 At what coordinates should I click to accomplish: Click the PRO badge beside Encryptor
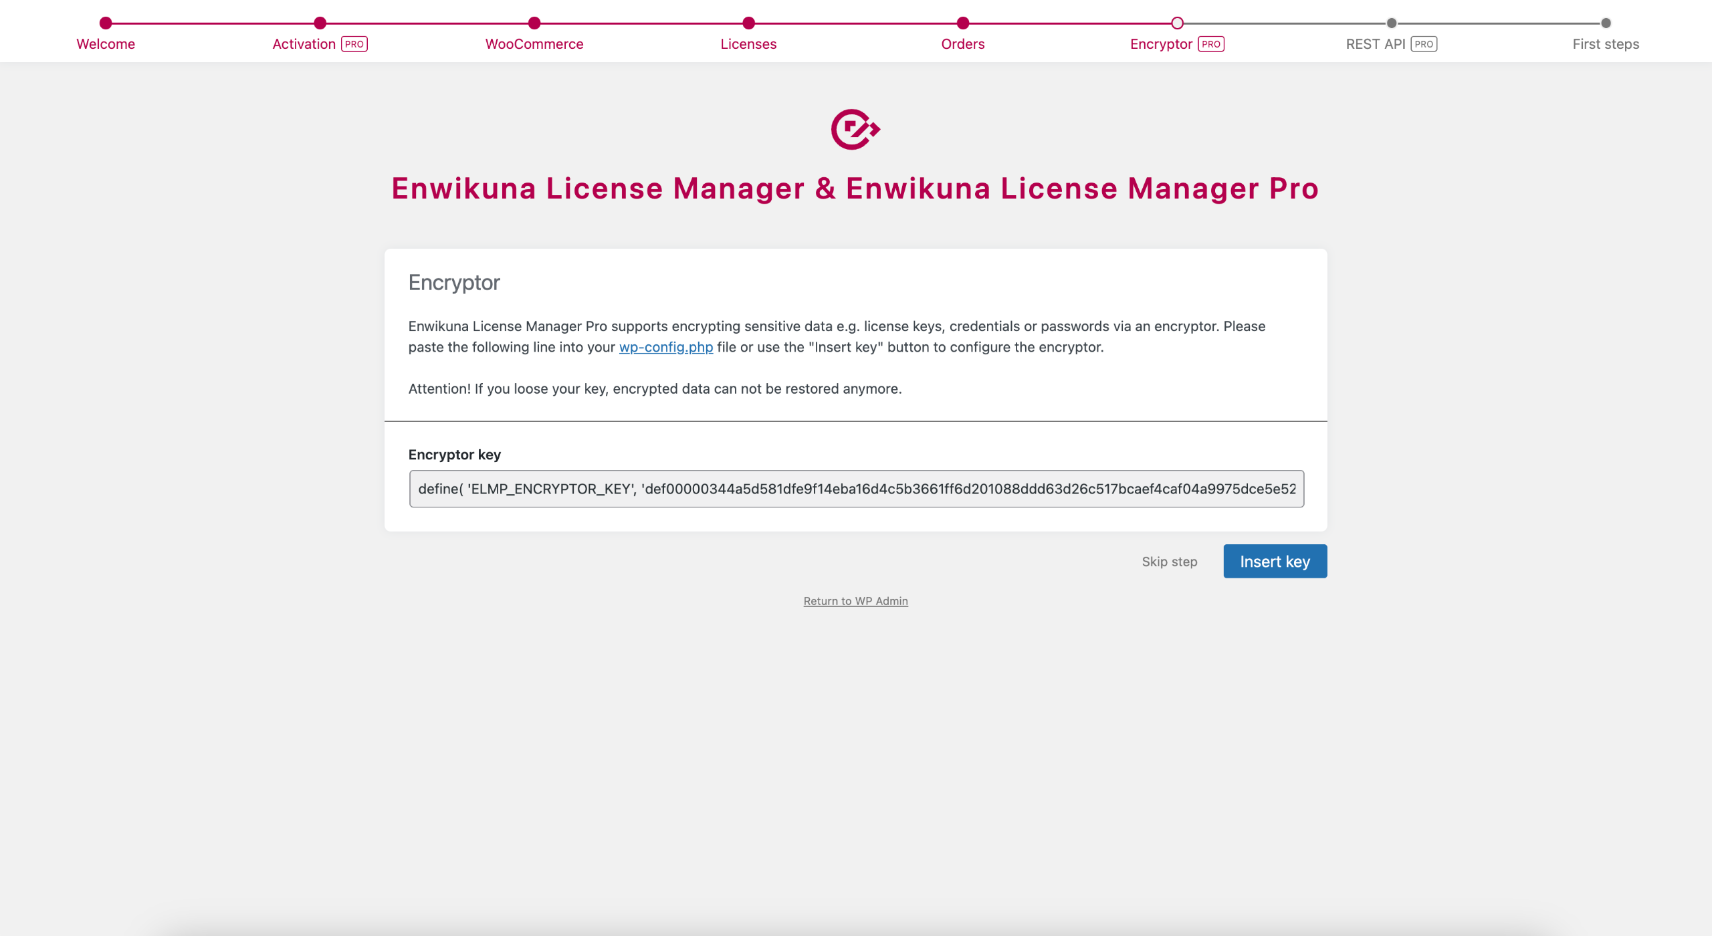pyautogui.click(x=1211, y=44)
